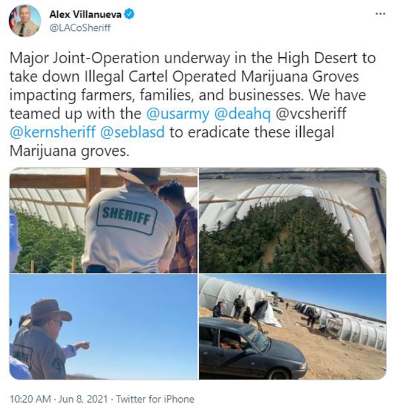Click the 10:20 AM timestamp

point(30,399)
